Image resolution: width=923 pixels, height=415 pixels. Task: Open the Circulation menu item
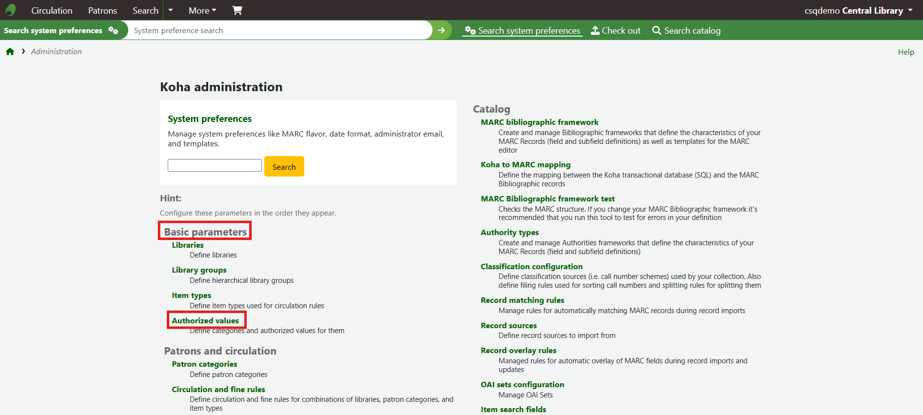point(52,10)
